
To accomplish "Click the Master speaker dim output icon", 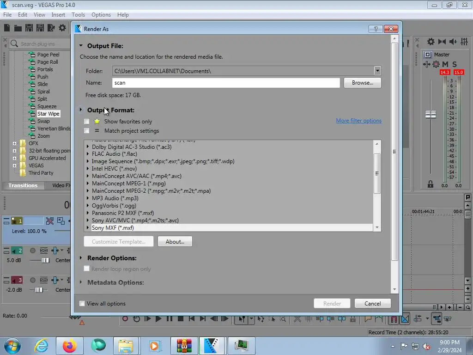I will pos(453,42).
